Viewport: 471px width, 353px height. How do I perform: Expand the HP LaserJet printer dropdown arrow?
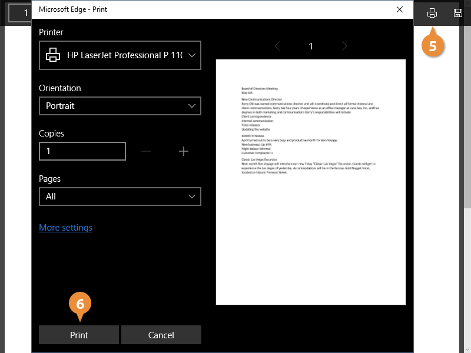pos(192,55)
